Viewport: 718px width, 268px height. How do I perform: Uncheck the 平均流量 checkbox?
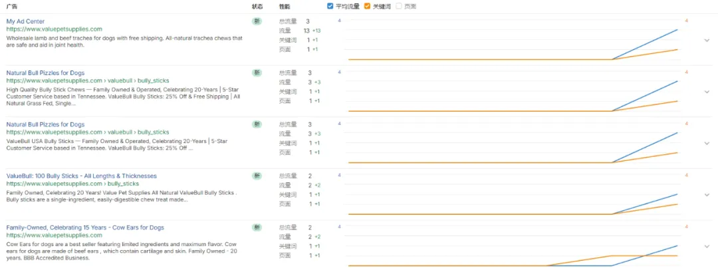click(x=330, y=7)
